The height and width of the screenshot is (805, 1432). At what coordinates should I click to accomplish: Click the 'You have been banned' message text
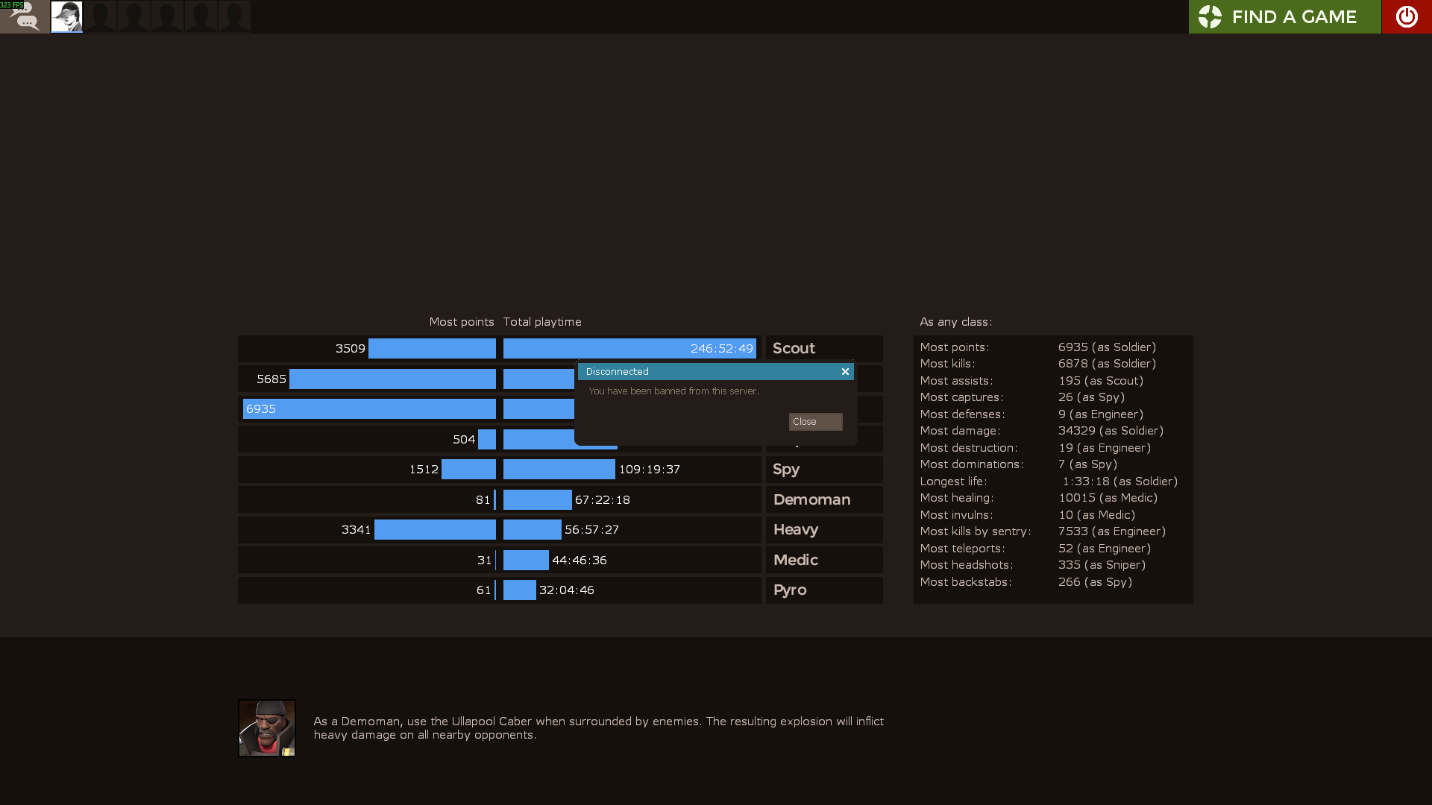pyautogui.click(x=674, y=391)
